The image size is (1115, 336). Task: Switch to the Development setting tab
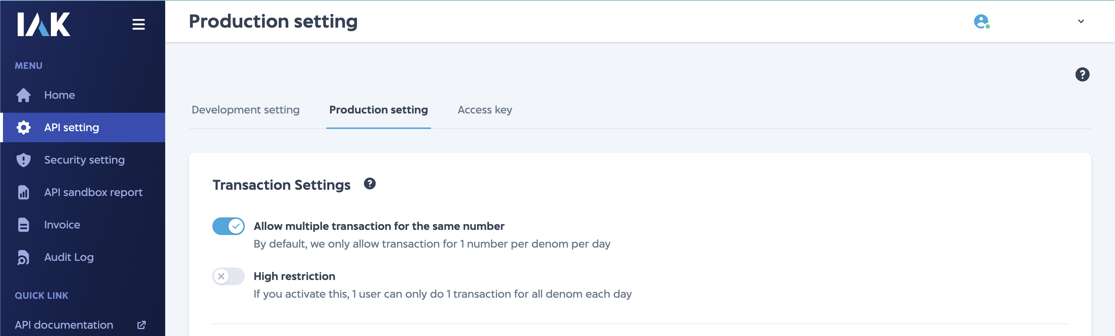tap(245, 110)
